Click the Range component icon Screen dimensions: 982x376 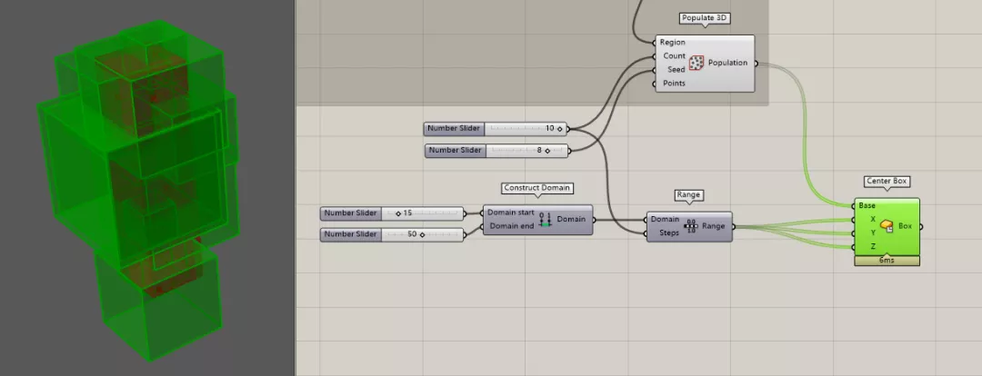tap(691, 225)
